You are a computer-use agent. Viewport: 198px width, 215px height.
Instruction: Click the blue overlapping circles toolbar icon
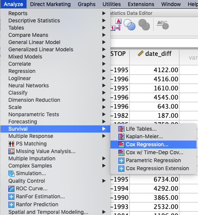click(x=130, y=25)
